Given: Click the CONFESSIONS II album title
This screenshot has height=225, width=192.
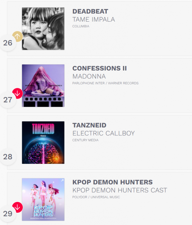Looking at the screenshot, I should coord(99,68).
